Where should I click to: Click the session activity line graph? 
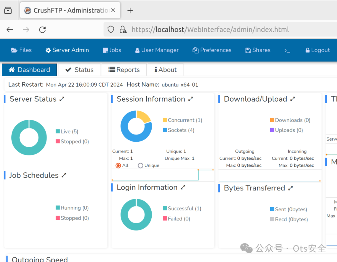(x=163, y=175)
